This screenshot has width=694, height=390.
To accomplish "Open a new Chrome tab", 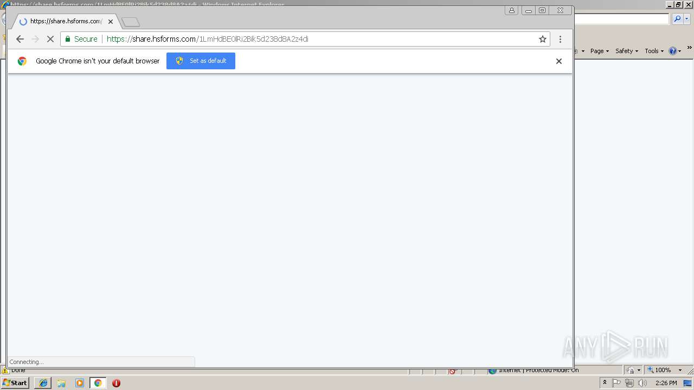I will [x=131, y=22].
